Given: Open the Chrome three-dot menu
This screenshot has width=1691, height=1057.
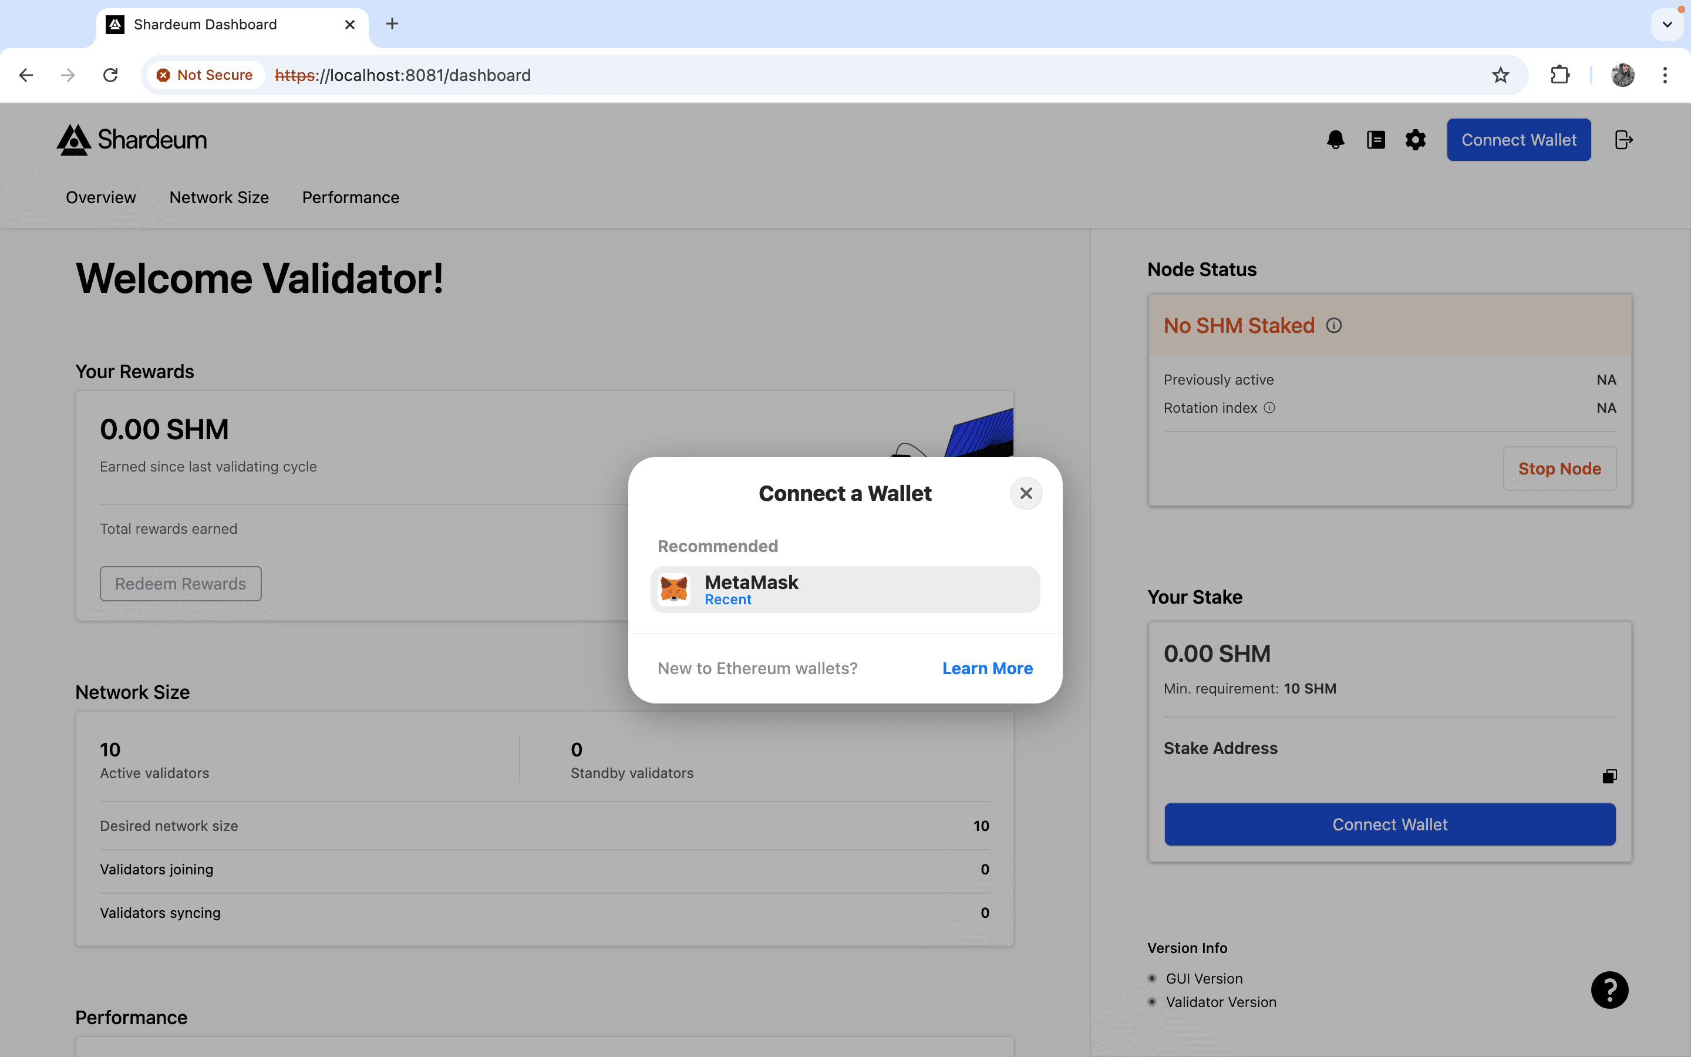Looking at the screenshot, I should click(1665, 75).
